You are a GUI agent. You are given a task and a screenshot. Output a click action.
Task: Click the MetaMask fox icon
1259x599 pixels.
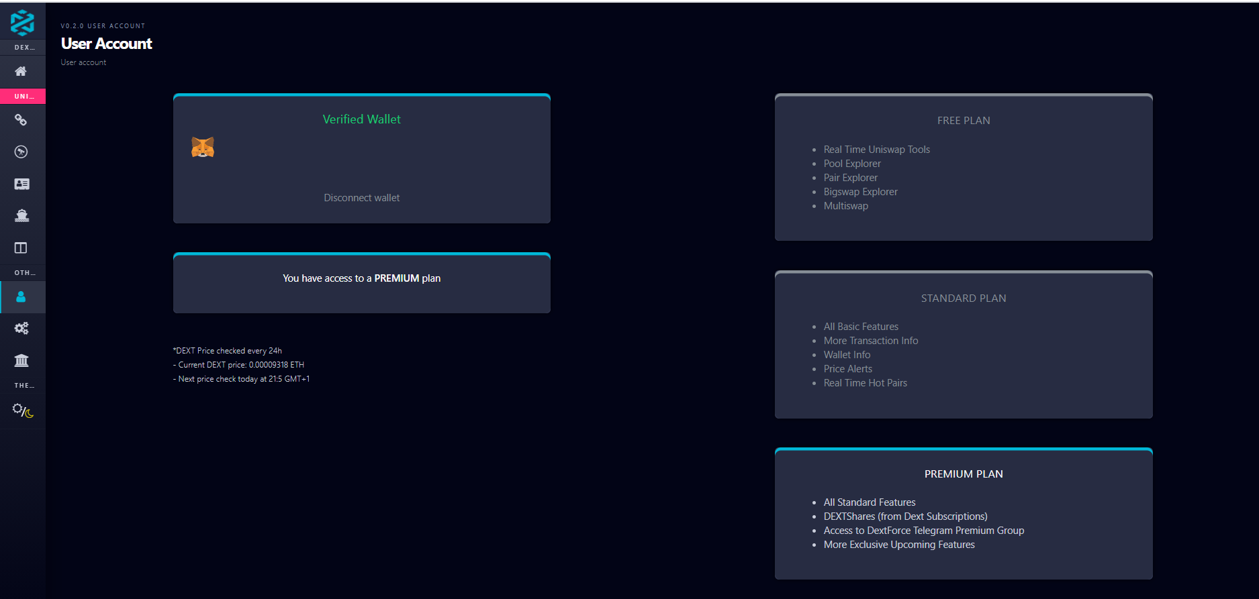(203, 147)
